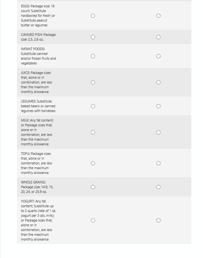Viewport: 203px width, 258px height.
Task: Choose the left option for CANNED FISH
Action: (93, 37)
